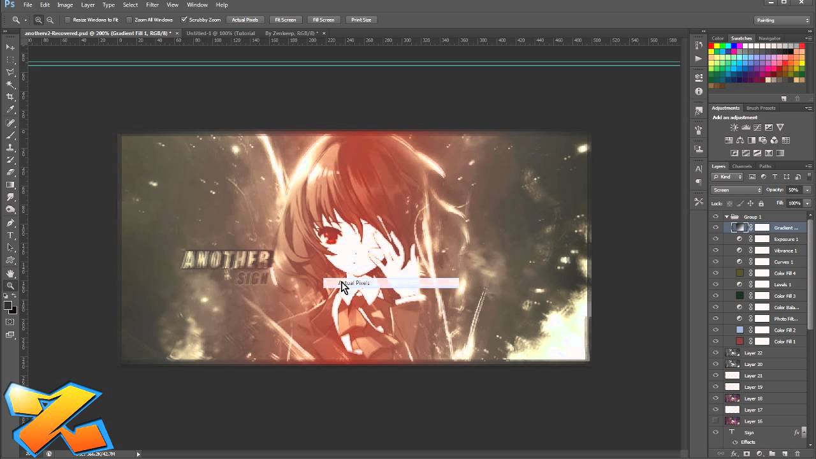
Task: Open the Image menu
Action: click(x=65, y=5)
